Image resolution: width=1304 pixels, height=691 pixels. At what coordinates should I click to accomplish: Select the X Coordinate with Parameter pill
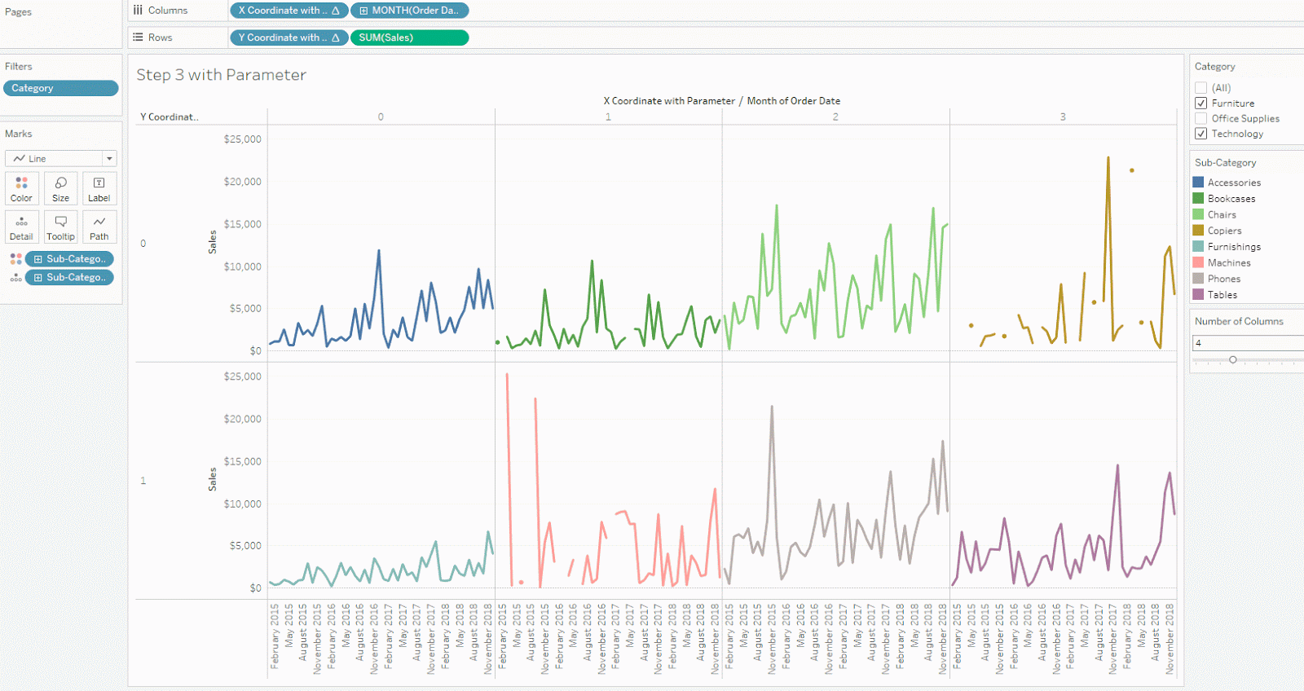289,11
